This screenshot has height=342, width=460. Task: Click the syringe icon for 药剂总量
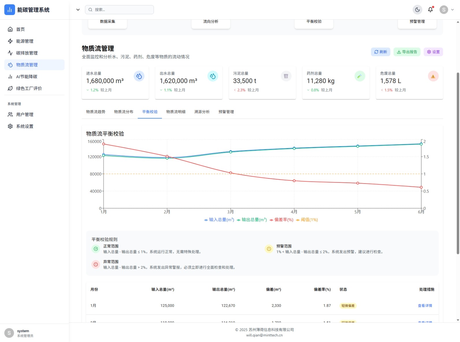coord(359,76)
